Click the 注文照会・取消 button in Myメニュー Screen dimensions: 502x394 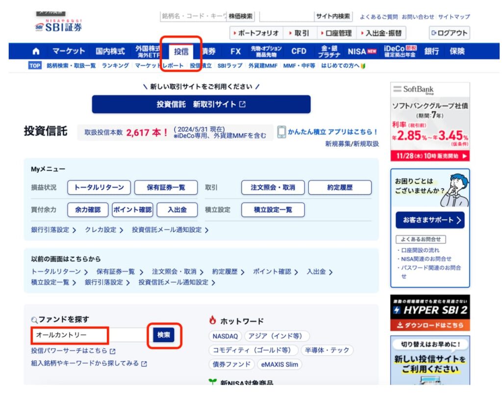(273, 188)
